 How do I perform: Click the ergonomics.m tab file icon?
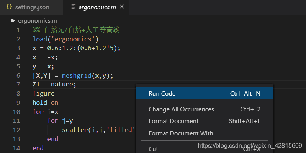coord(74,7)
